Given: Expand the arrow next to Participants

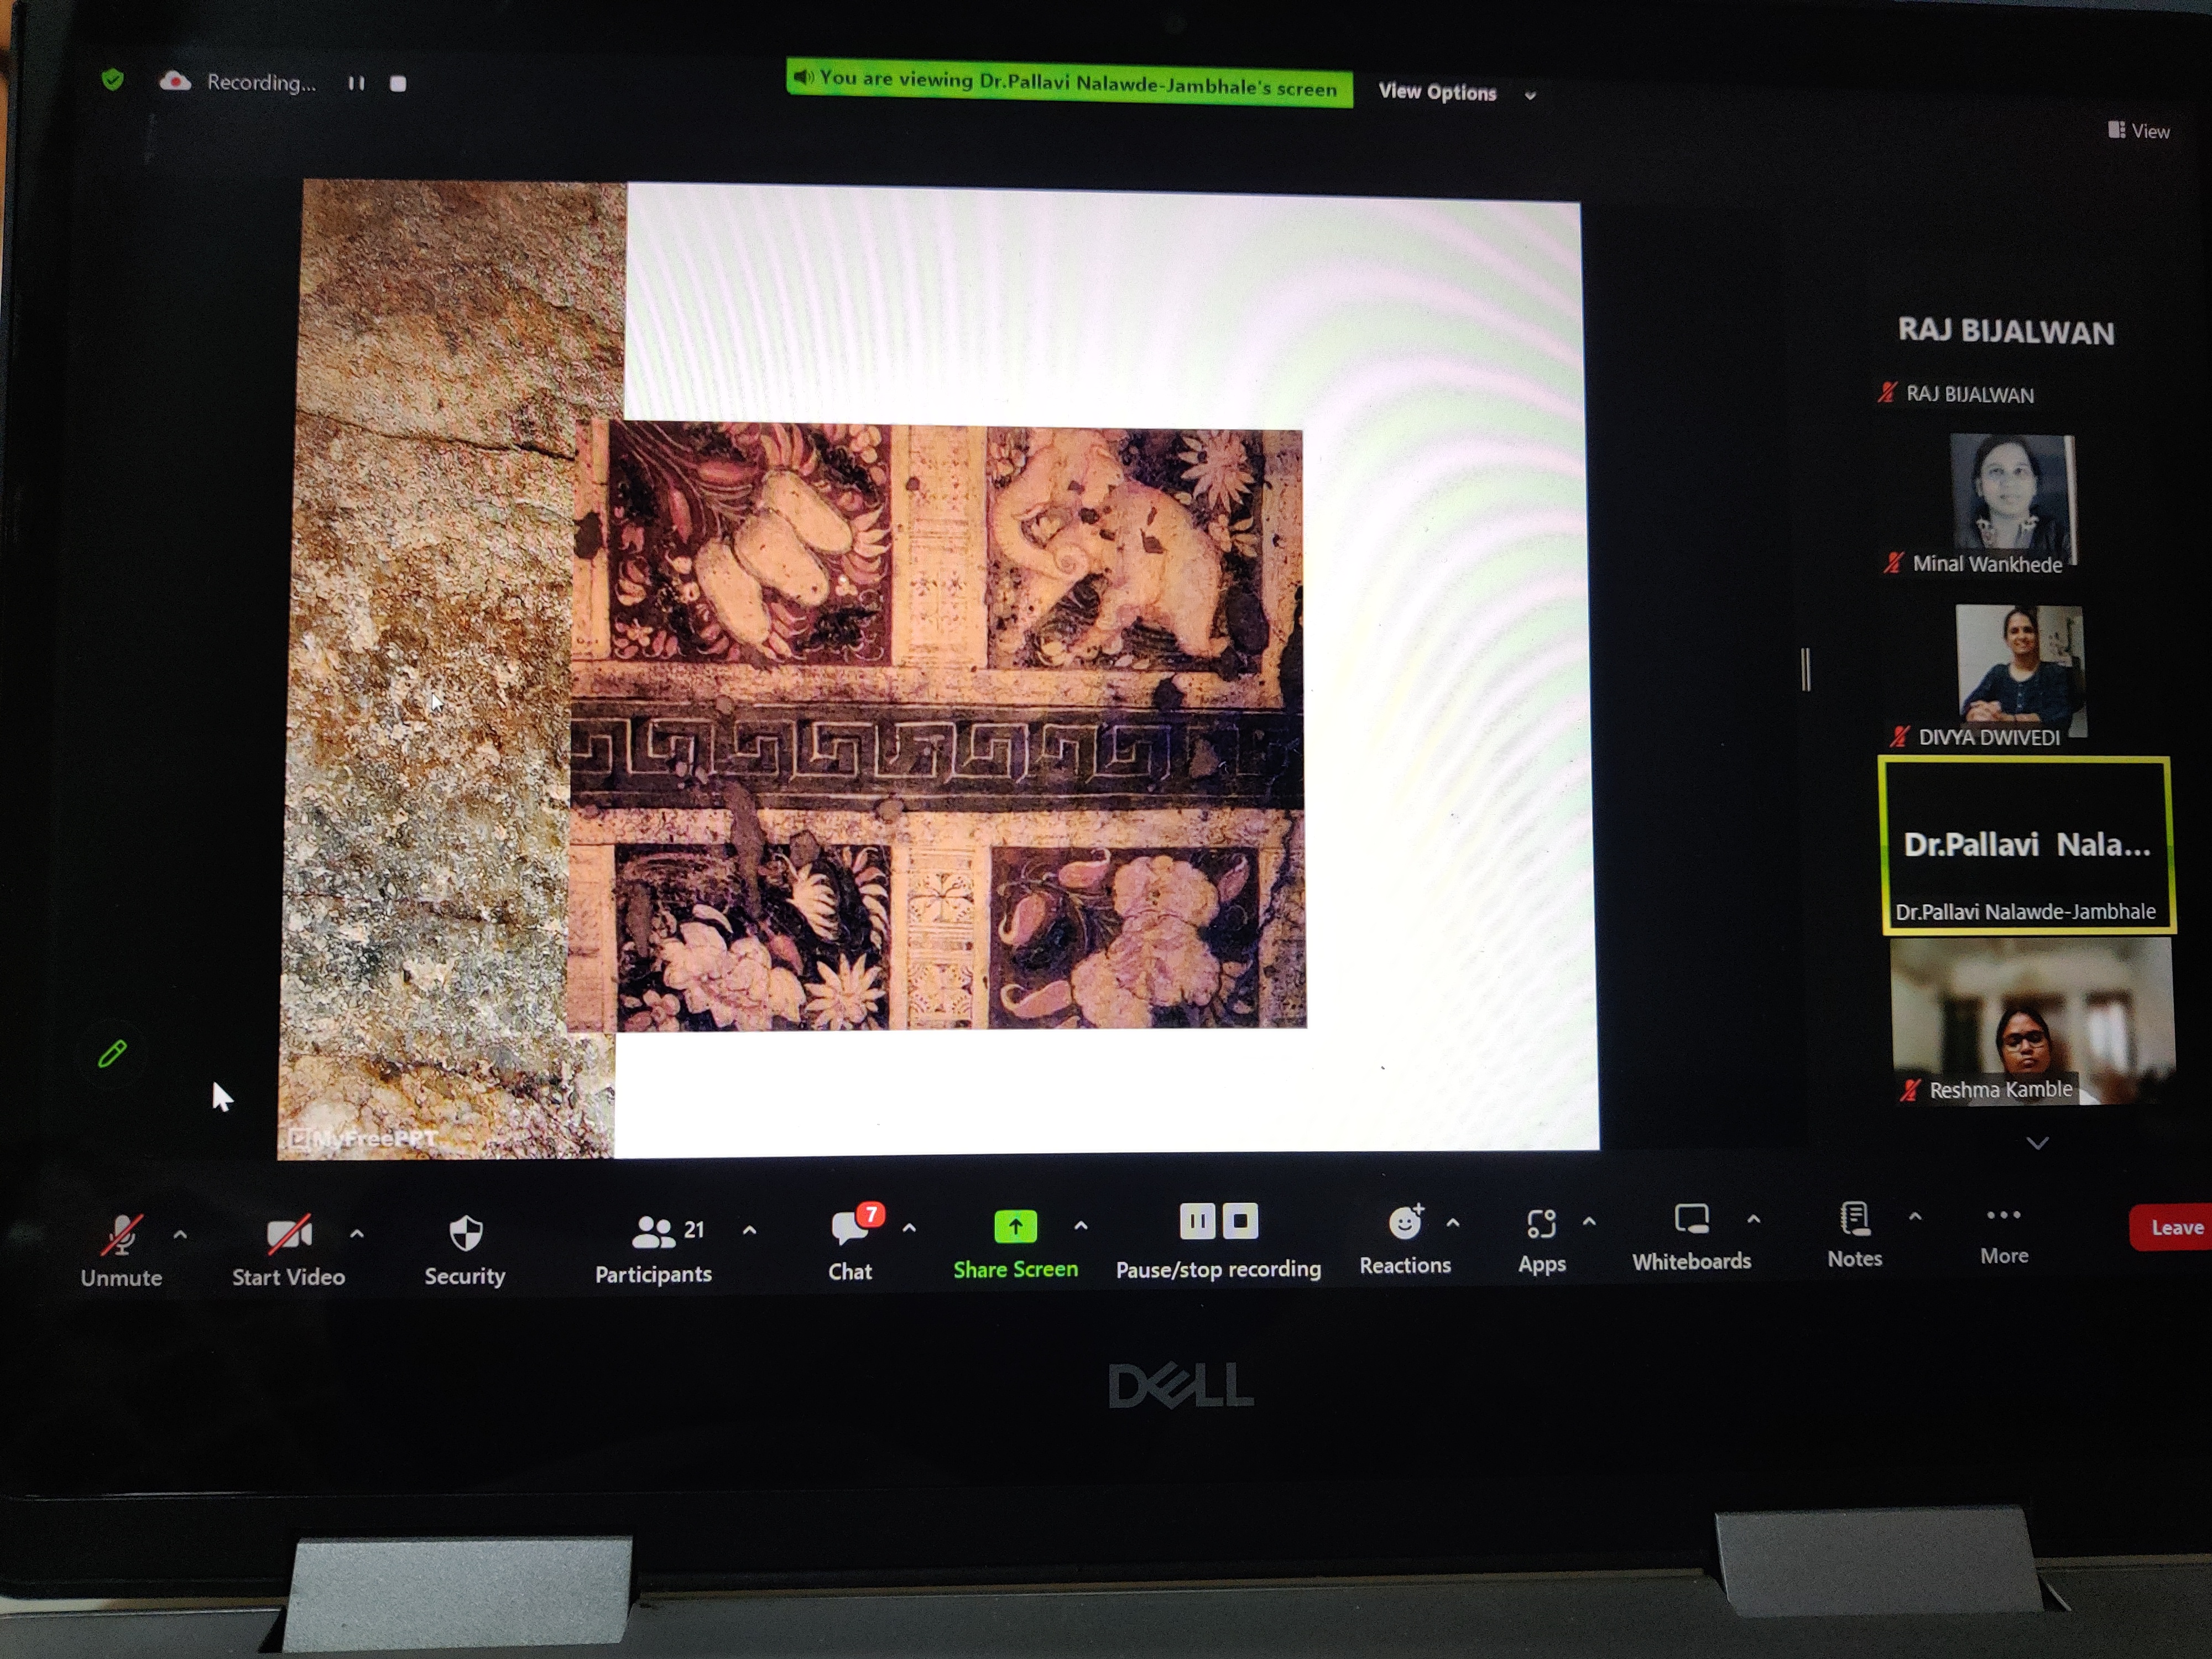Looking at the screenshot, I should pyautogui.click(x=750, y=1231).
